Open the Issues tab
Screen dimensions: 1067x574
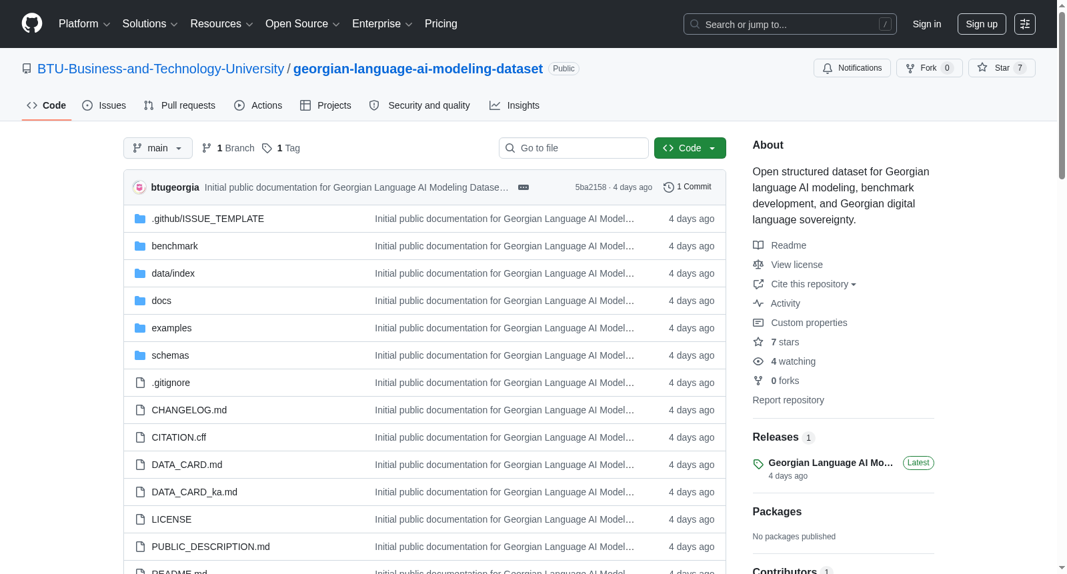(x=104, y=105)
